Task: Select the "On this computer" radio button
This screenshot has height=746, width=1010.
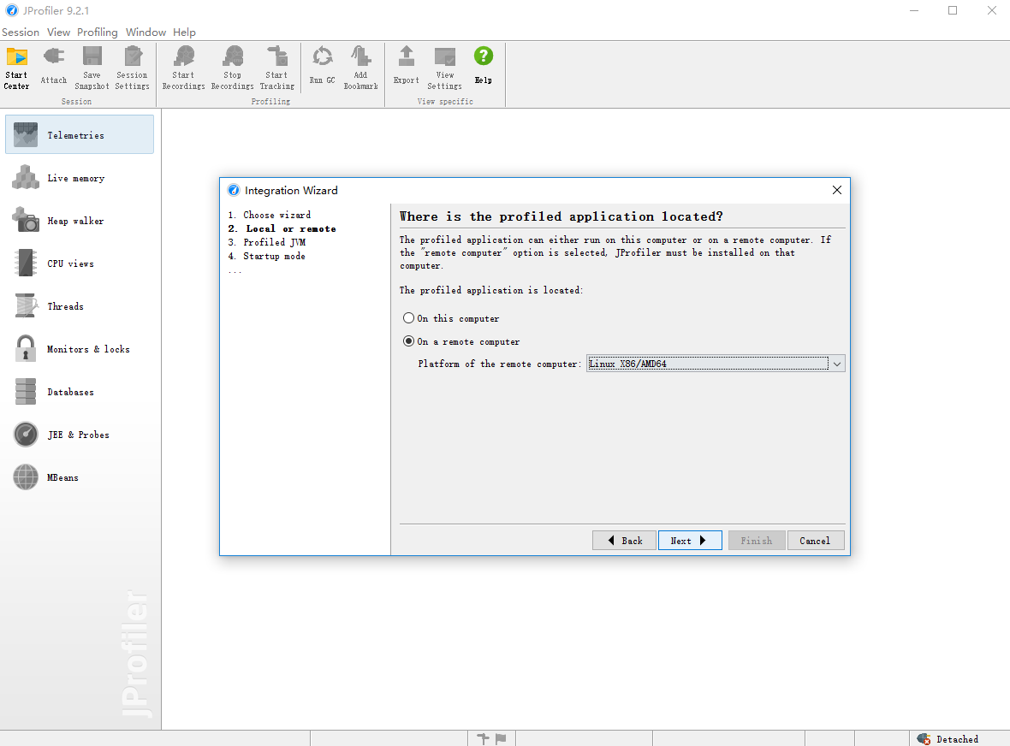Action: pyautogui.click(x=408, y=318)
